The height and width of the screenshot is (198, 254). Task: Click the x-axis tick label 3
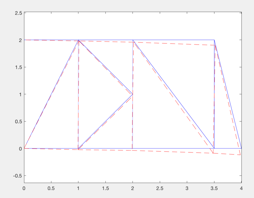tap(187, 188)
